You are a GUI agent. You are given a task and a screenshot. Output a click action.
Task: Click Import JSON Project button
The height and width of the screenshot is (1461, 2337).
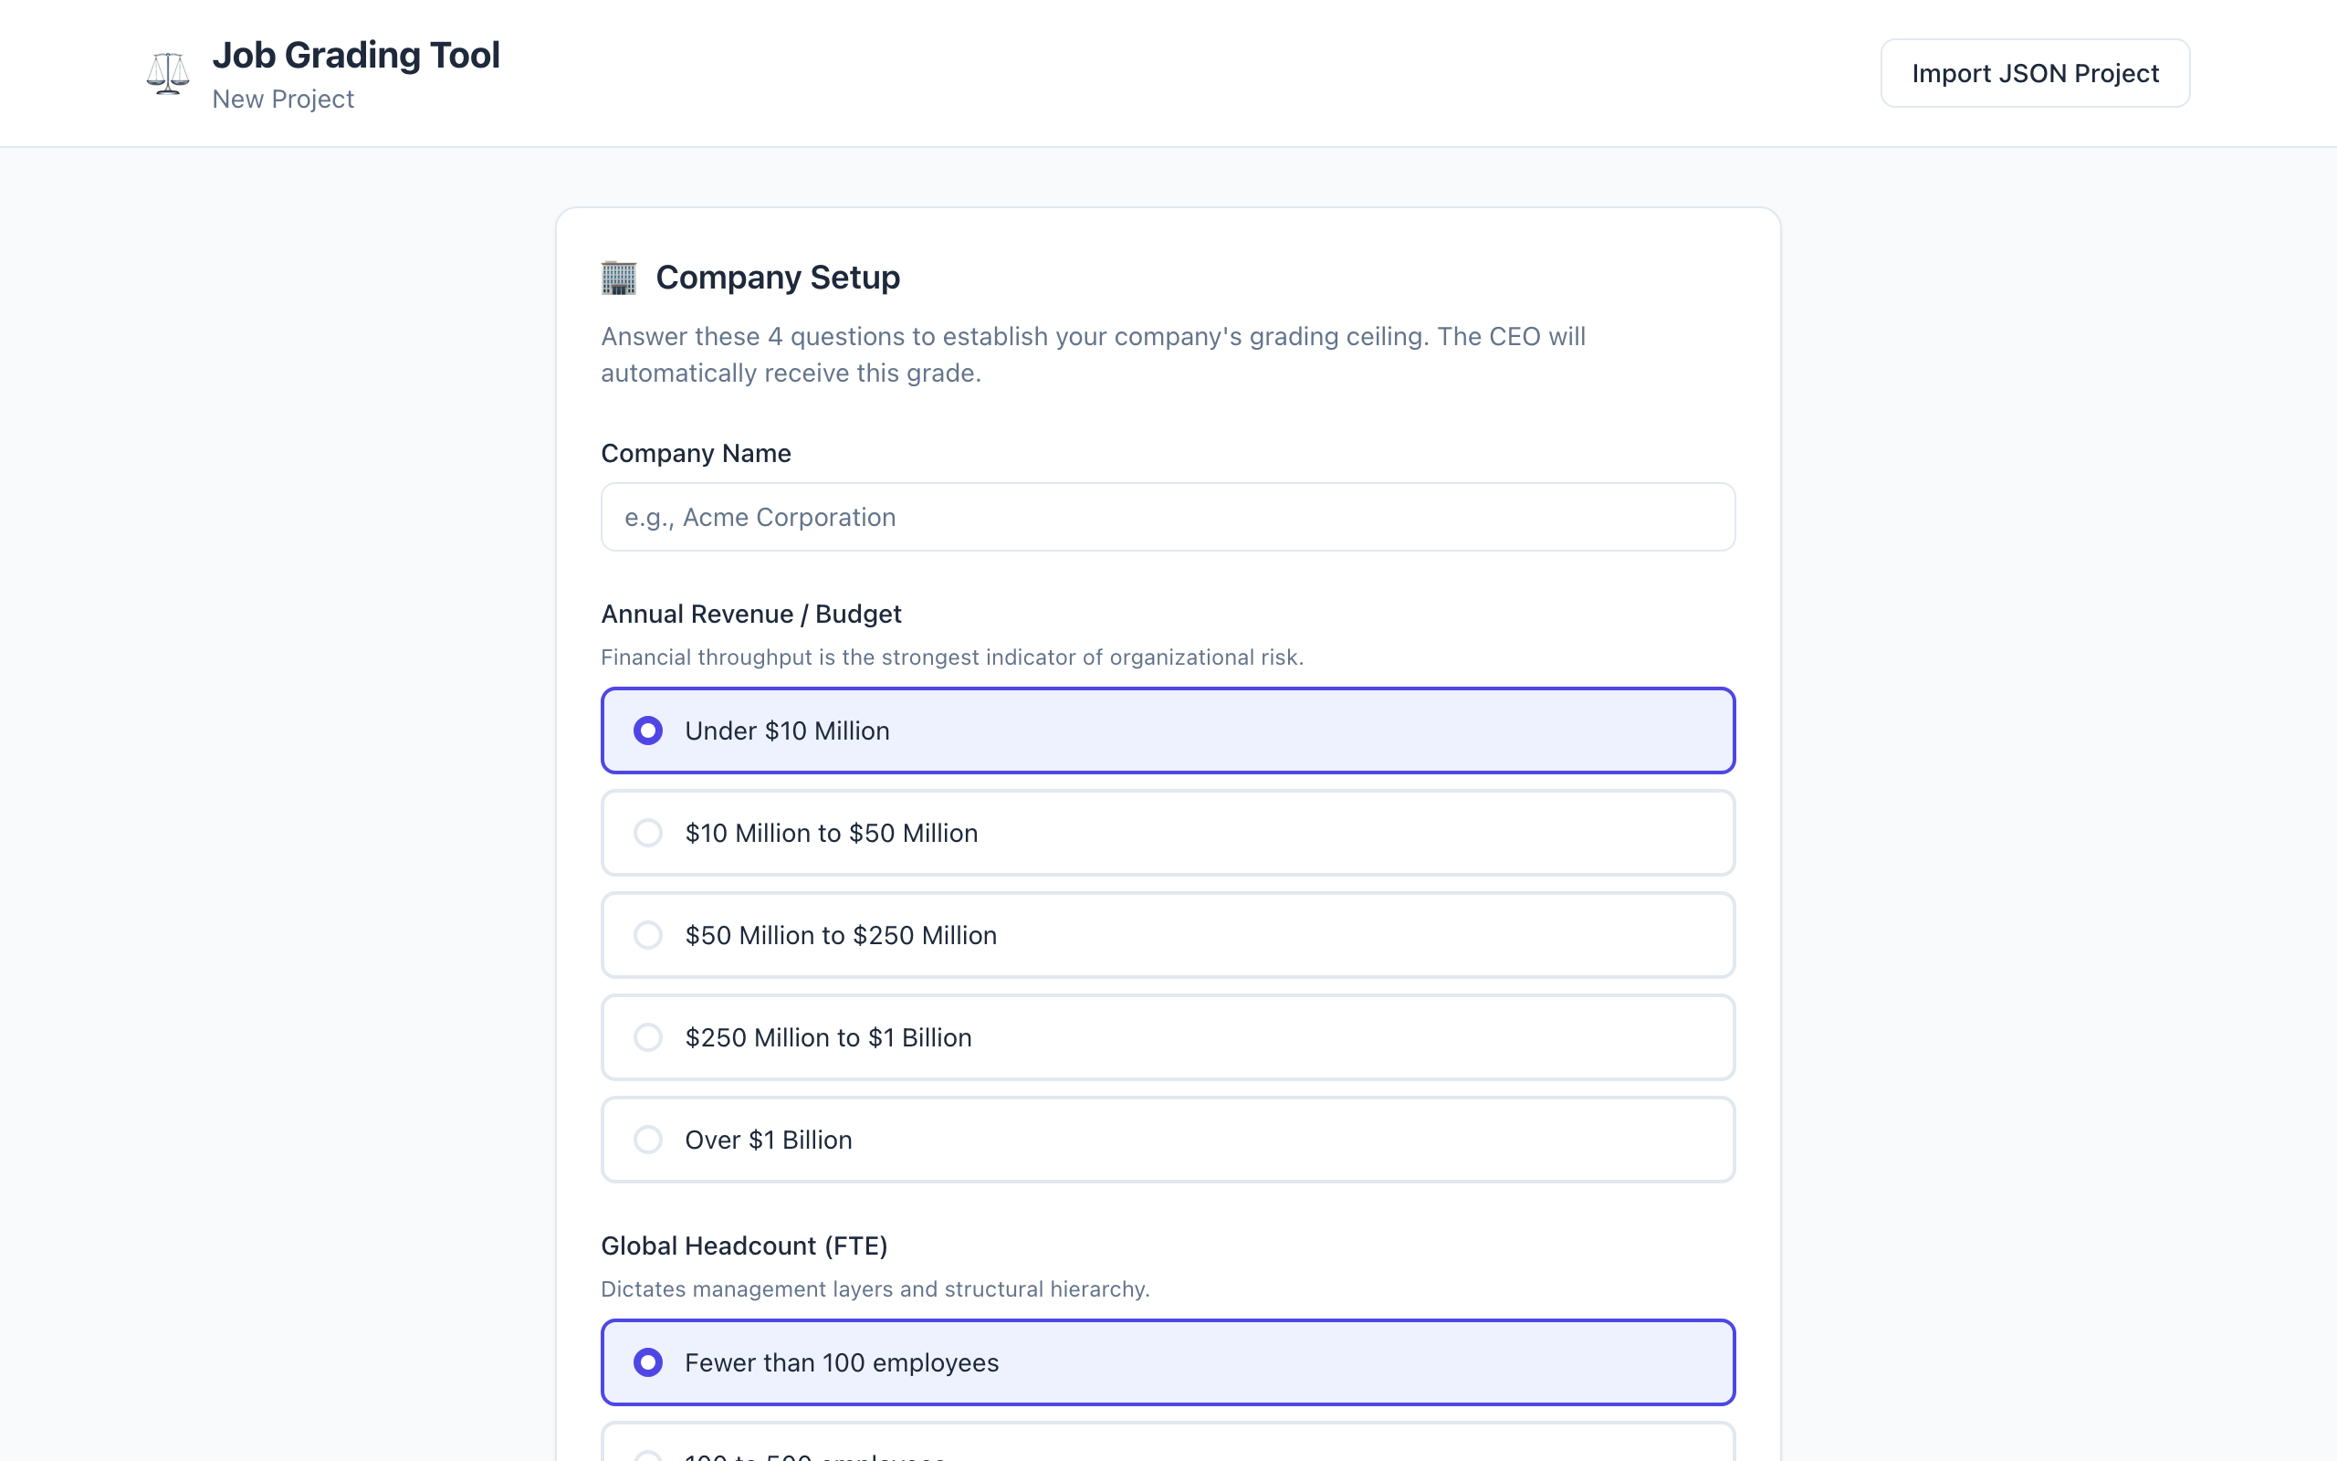point(2035,73)
